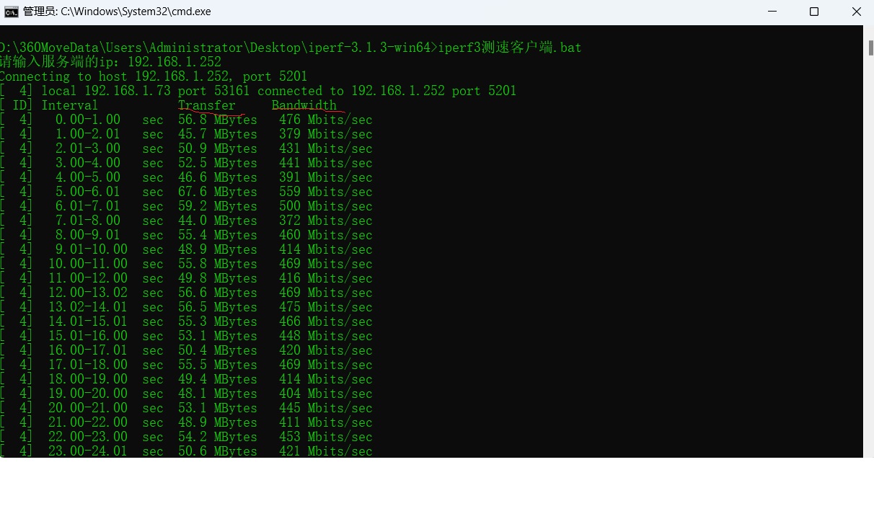Image resolution: width=874 pixels, height=519 pixels.
Task: Click the underlined Transfer column header
Action: (x=207, y=105)
